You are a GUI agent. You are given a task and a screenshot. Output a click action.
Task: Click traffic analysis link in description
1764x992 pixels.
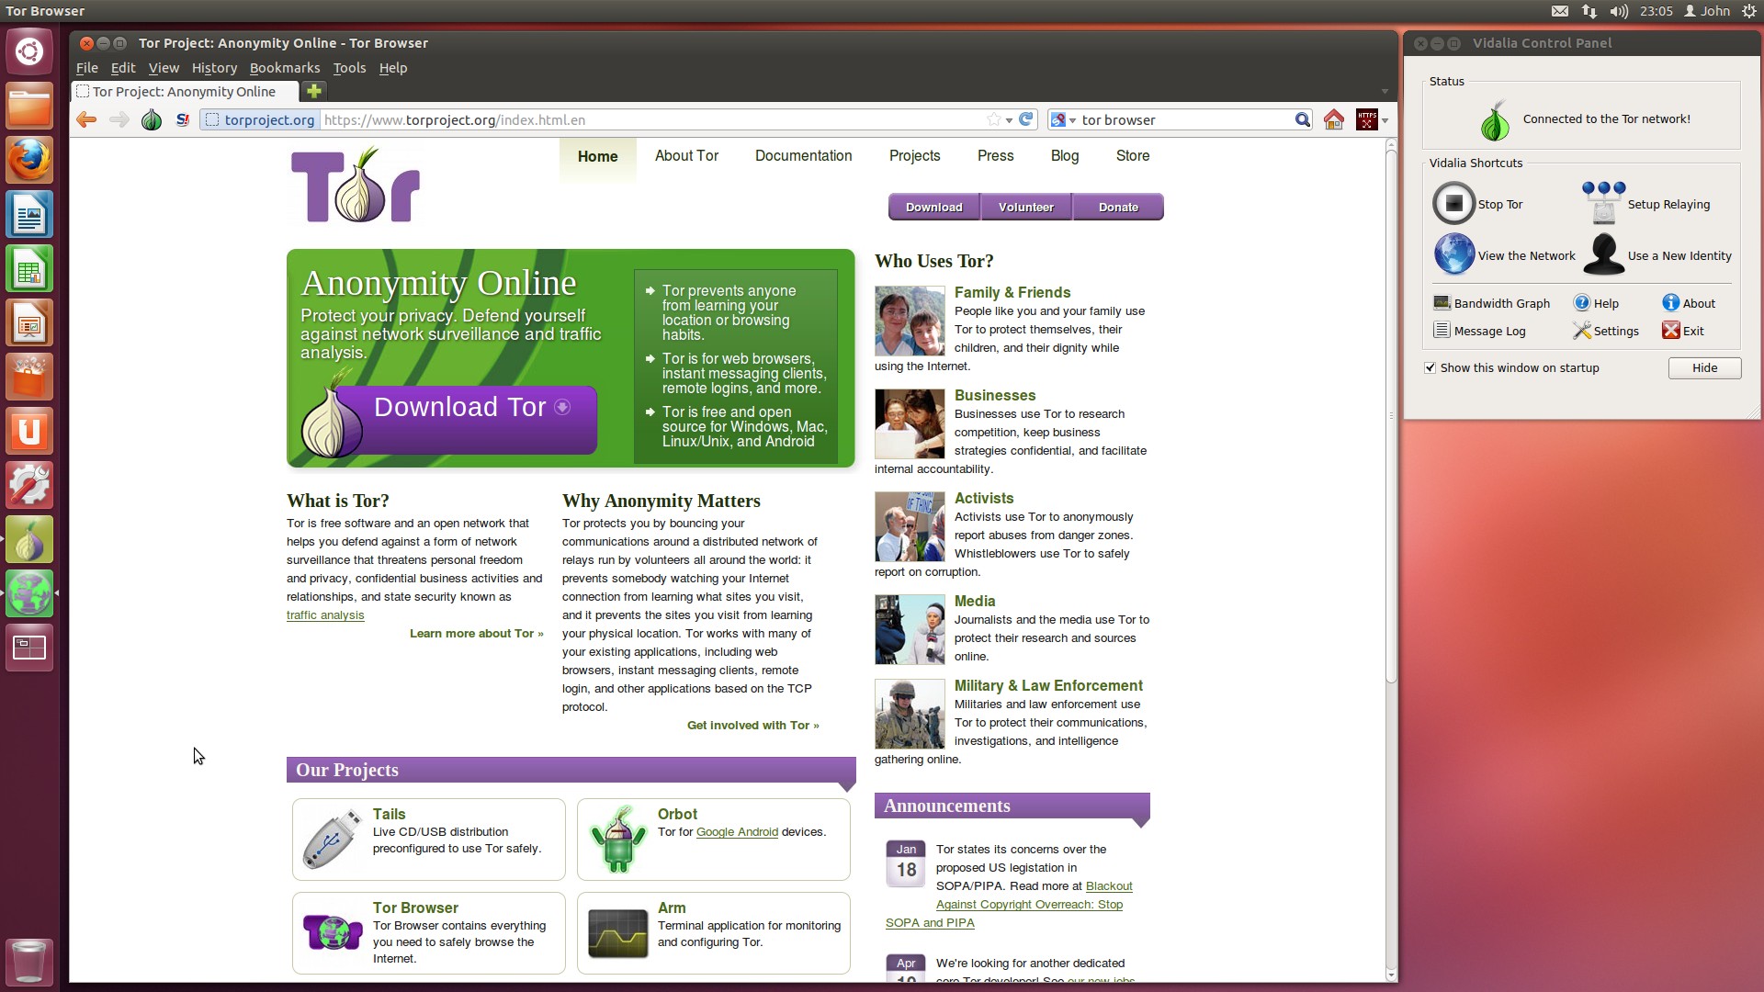[326, 614]
